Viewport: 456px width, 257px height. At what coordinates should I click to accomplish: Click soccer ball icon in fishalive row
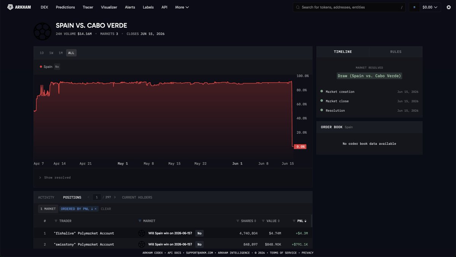tap(142, 233)
